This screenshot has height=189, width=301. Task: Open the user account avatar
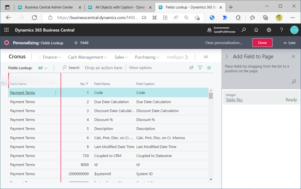(x=294, y=30)
